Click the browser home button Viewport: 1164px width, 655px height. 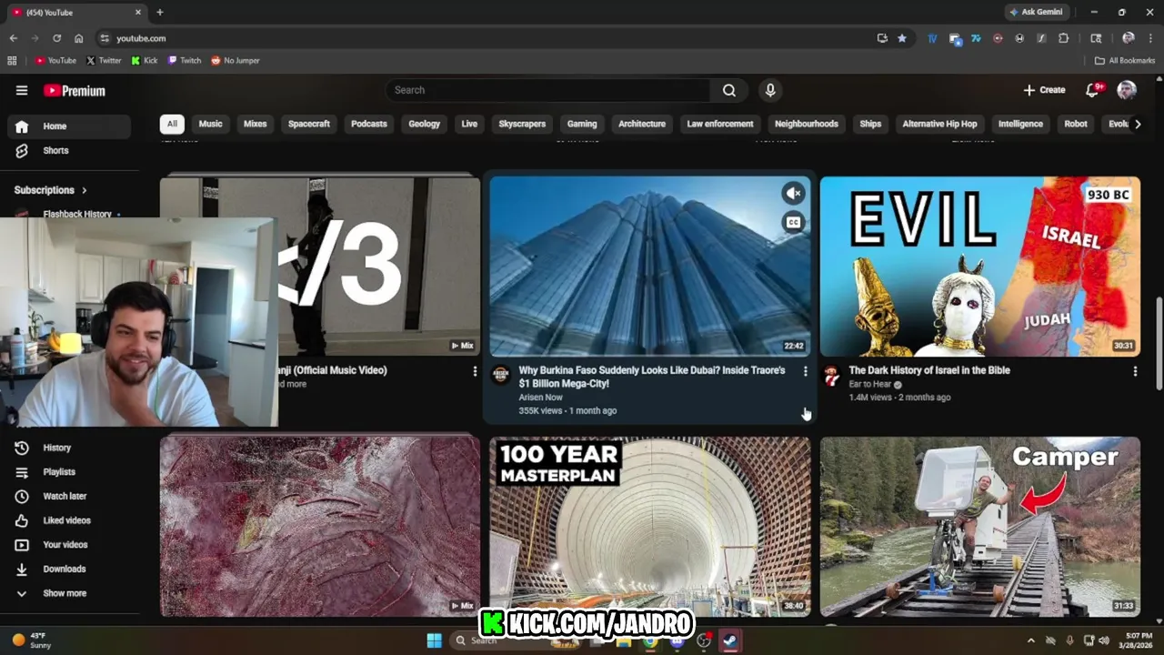(79, 38)
